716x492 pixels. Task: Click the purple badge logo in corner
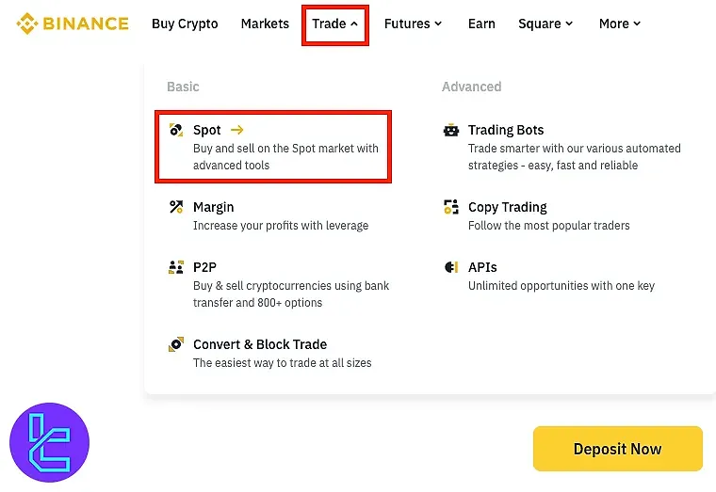tap(49, 442)
